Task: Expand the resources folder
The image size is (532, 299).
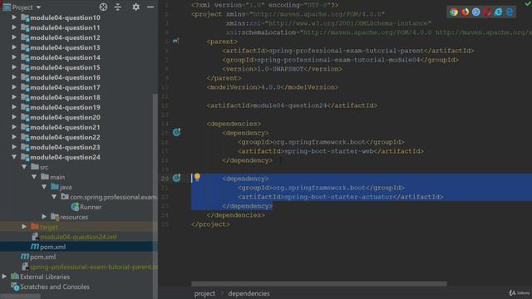Action: click(x=44, y=217)
